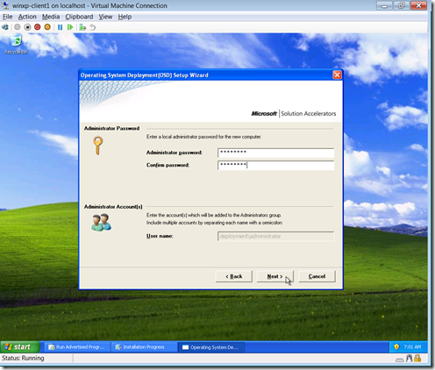The image size is (435, 370).
Task: Click the Administrator password field
Action: point(275,153)
